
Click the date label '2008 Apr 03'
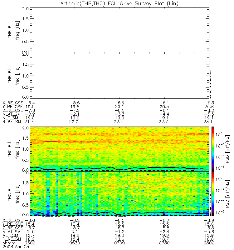[16, 247]
